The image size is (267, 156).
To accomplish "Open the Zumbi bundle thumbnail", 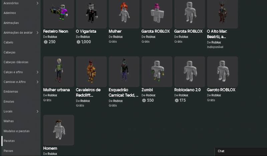I will (157, 72).
